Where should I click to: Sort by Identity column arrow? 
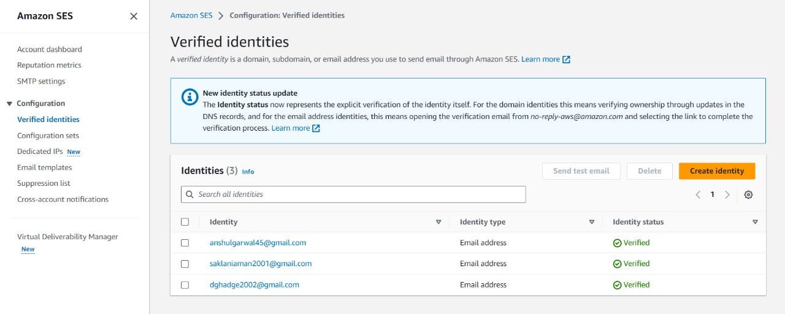[x=438, y=222]
